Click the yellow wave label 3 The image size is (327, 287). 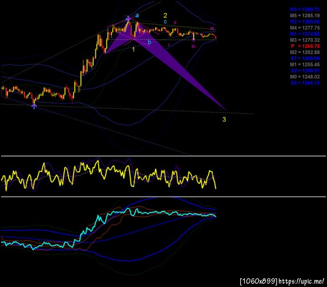pos(224,119)
